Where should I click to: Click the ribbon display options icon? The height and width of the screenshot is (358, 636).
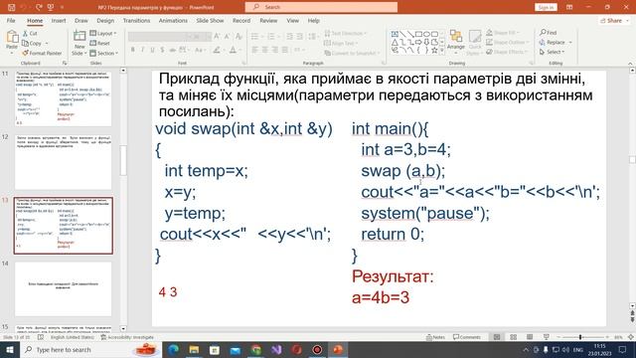coord(569,7)
